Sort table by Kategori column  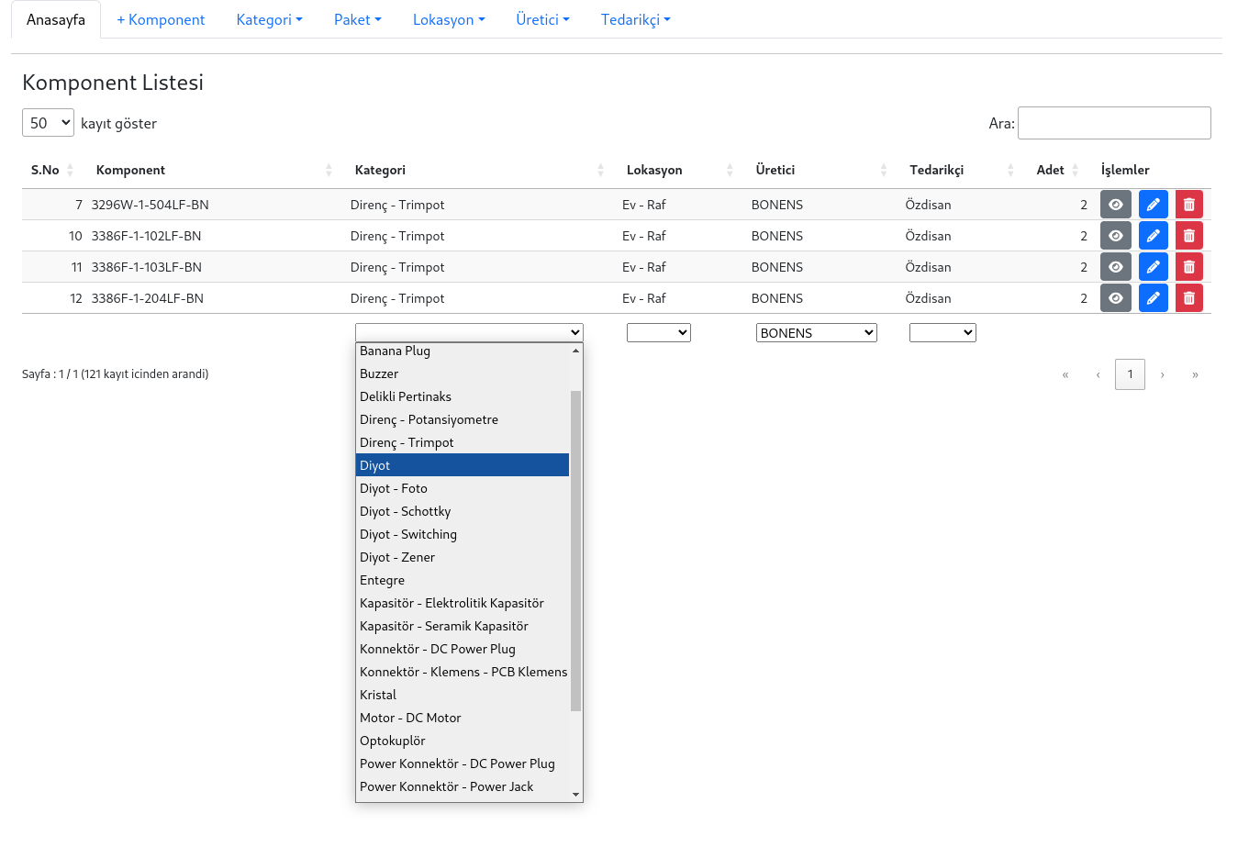click(x=479, y=170)
